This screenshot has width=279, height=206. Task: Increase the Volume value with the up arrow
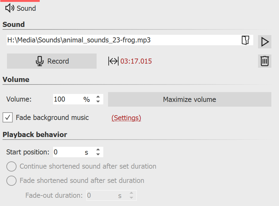pos(98,97)
